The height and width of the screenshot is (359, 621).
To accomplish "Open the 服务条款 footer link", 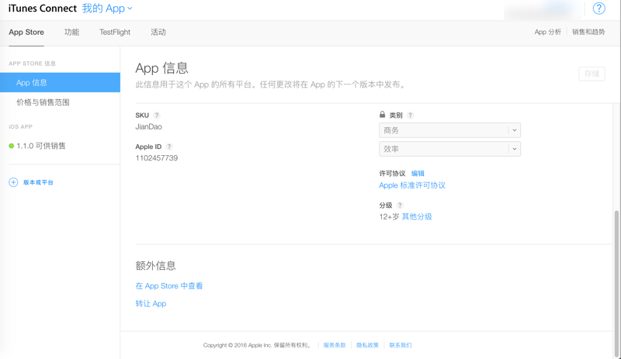I will pyautogui.click(x=335, y=345).
